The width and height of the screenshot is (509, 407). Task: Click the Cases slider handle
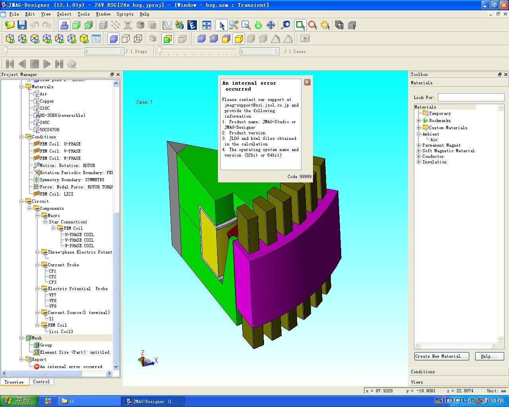[160, 50]
